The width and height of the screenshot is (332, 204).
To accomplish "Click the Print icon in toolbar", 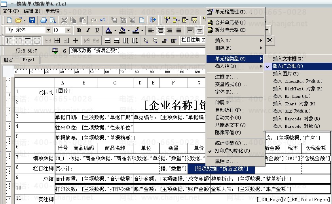I will click(43, 20).
